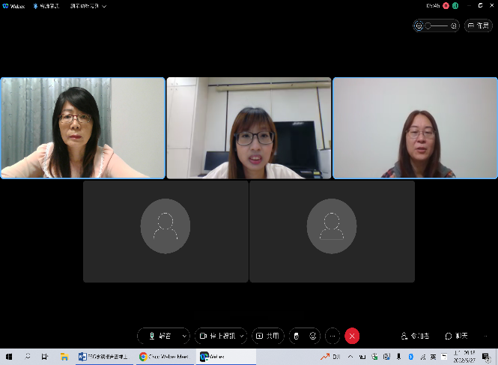The width and height of the screenshot is (498, 365).
Task: Expand the video options dropdown arrow
Action: tap(242, 336)
